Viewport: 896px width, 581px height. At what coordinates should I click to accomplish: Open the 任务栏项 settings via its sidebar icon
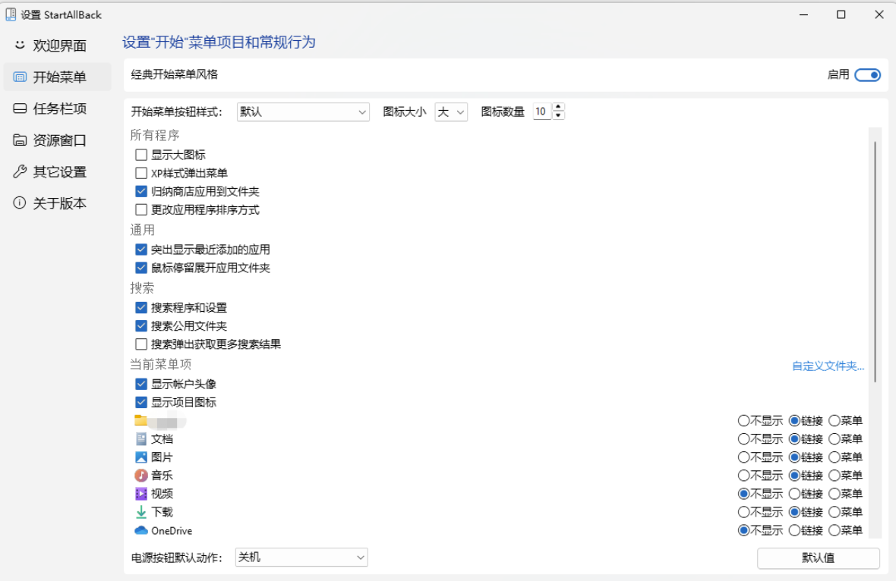20,108
